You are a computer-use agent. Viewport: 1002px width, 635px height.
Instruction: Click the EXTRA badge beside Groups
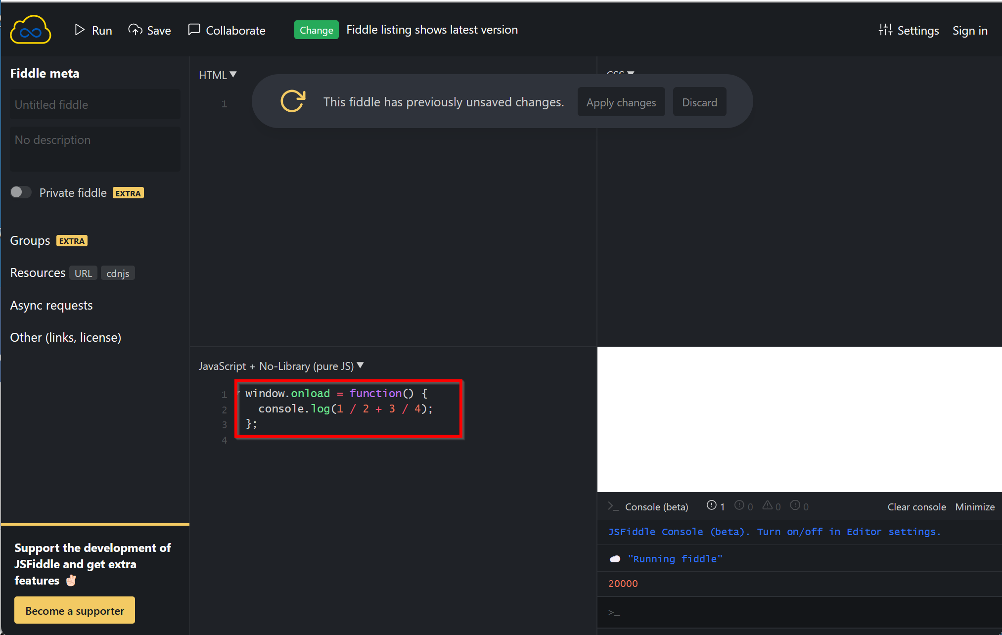pyautogui.click(x=72, y=241)
